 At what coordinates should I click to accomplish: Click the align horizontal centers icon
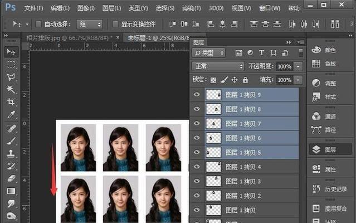pyautogui.click(x=222, y=23)
